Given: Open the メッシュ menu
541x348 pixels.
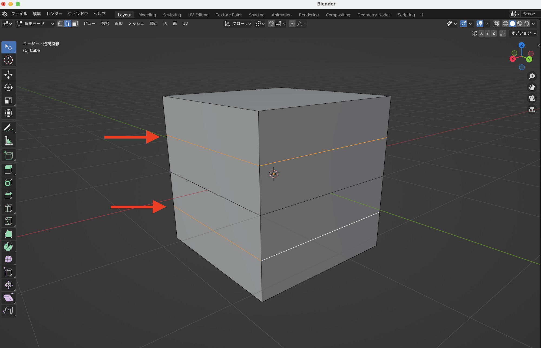Looking at the screenshot, I should pos(136,24).
